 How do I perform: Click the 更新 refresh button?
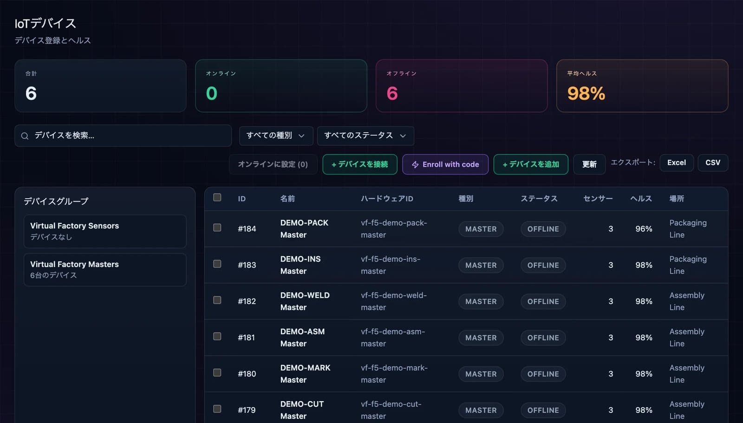(x=589, y=164)
